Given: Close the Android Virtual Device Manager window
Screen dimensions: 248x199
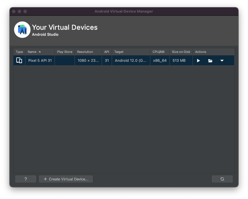Looking at the screenshot, I should click(x=14, y=11).
